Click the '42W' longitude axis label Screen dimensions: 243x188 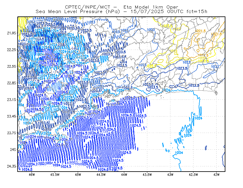[x=216, y=175]
